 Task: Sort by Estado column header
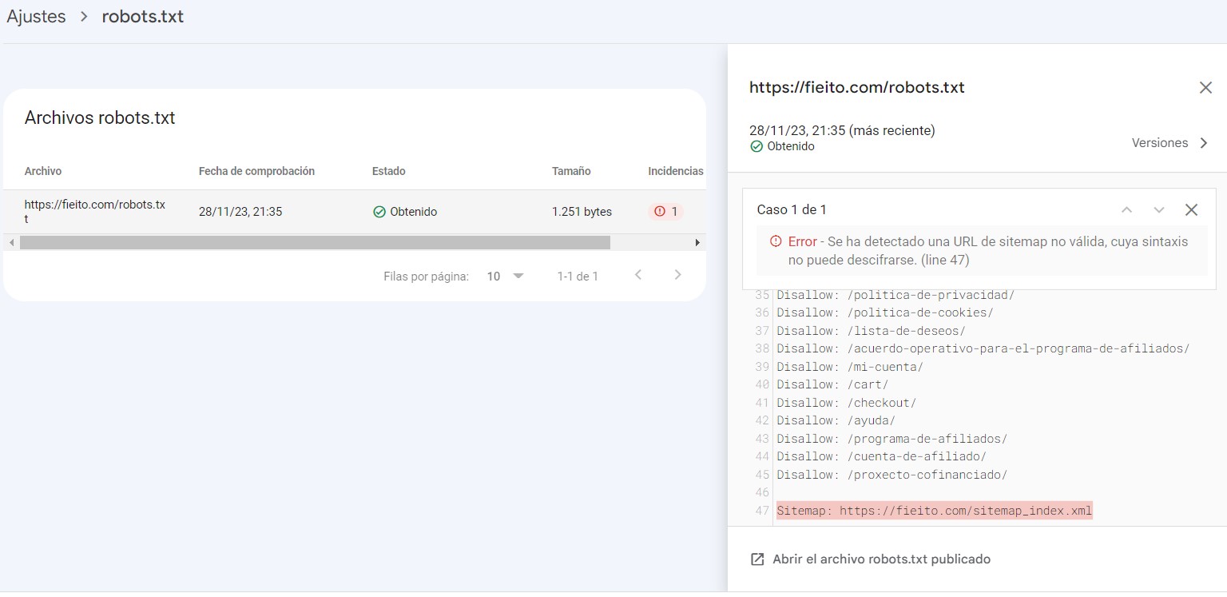389,171
